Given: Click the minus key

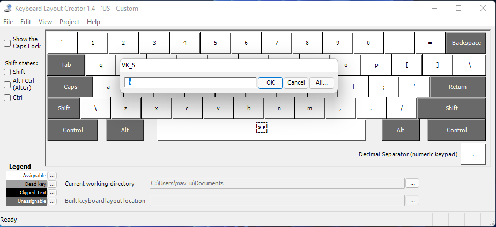Looking at the screenshot, I should (399, 43).
